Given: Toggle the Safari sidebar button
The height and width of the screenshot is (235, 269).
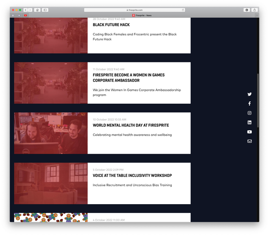Looking at the screenshot, I should tap(45, 10).
